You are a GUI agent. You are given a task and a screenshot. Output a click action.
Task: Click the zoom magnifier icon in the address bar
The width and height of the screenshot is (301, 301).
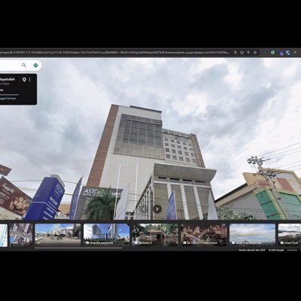(x=248, y=53)
